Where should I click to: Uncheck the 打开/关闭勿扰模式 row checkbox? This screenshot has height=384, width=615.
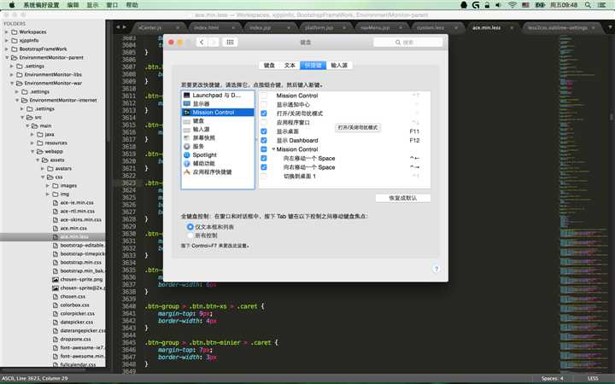tap(264, 113)
